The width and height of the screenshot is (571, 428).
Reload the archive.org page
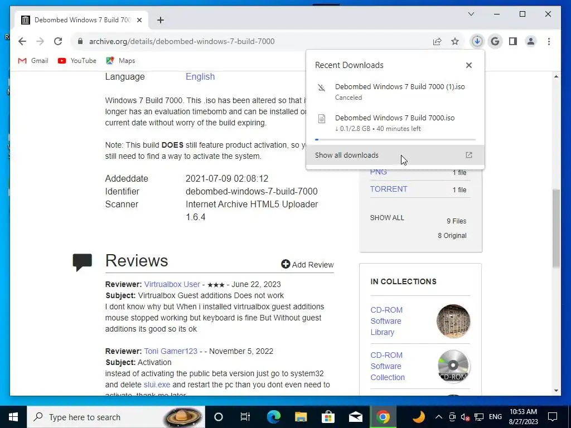(58, 41)
